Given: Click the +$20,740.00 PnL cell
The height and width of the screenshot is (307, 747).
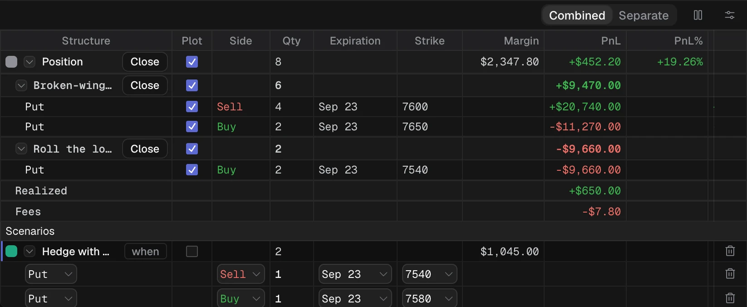Looking at the screenshot, I should (x=585, y=107).
